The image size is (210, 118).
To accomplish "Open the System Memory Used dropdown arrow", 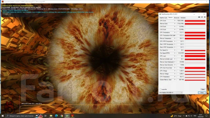I will click(175, 80).
